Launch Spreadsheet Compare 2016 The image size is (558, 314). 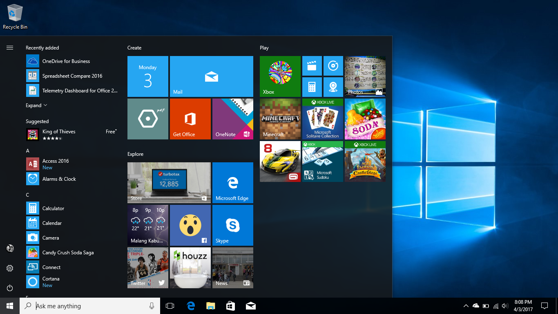pos(73,76)
